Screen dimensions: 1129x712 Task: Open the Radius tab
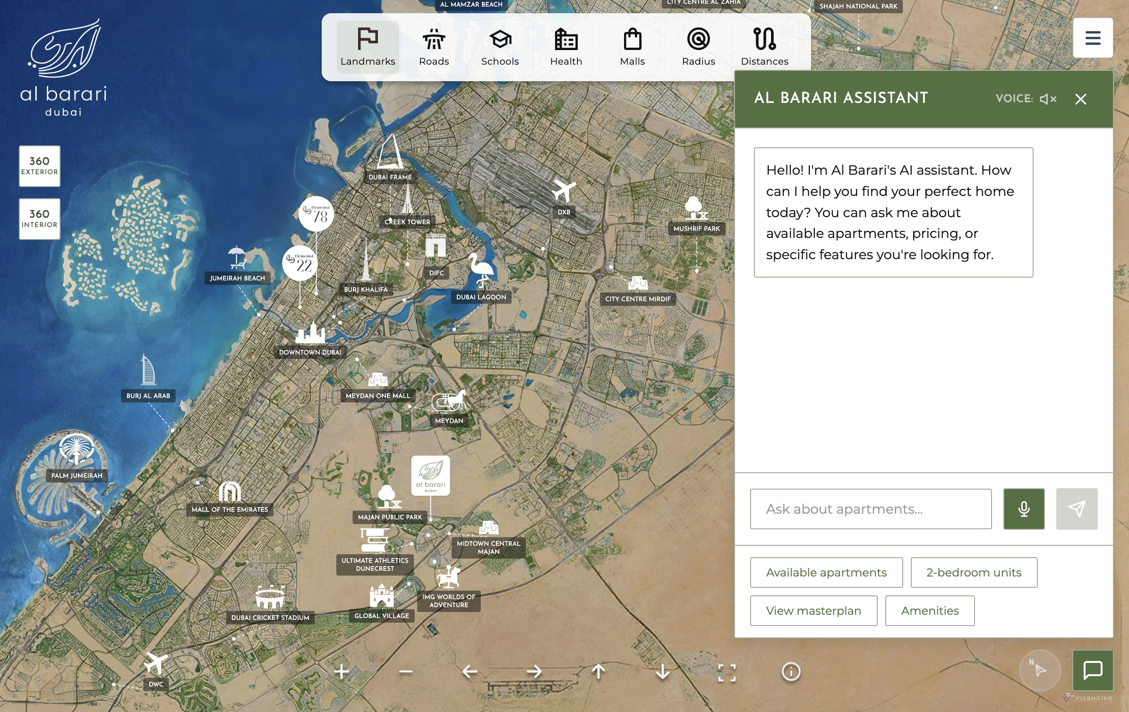(698, 47)
